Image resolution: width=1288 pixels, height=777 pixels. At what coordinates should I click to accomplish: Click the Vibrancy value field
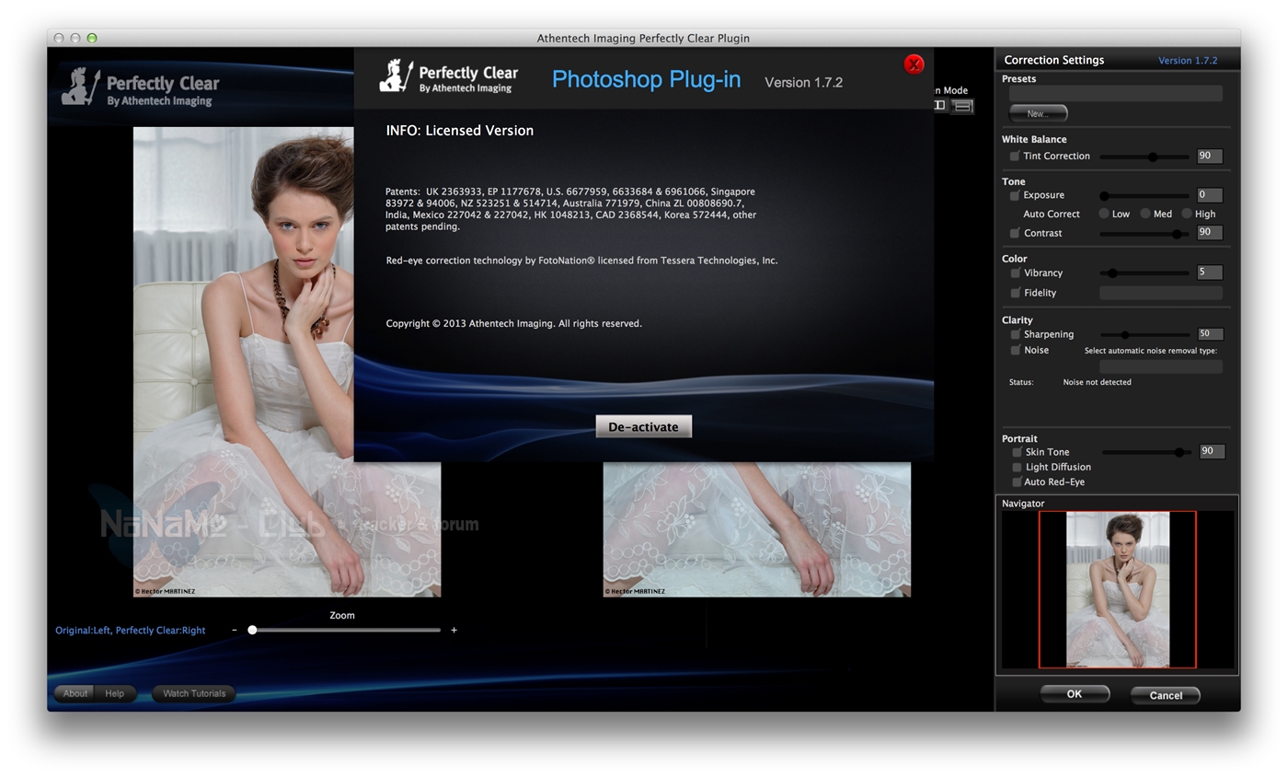[x=1209, y=272]
